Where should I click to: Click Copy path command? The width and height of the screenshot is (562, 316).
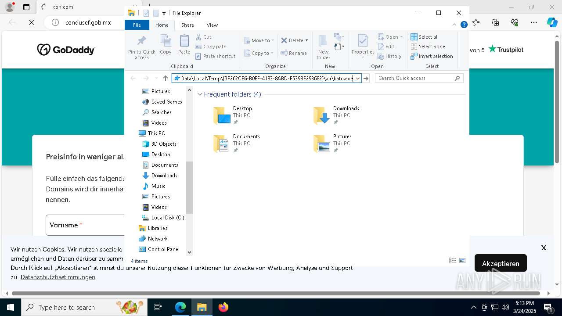tap(211, 47)
